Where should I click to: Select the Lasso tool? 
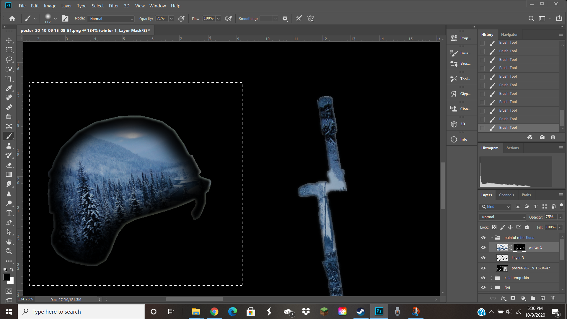9,59
